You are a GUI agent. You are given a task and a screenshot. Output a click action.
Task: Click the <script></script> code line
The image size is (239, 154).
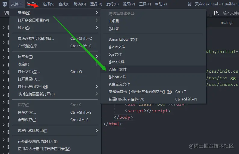tap(148, 111)
